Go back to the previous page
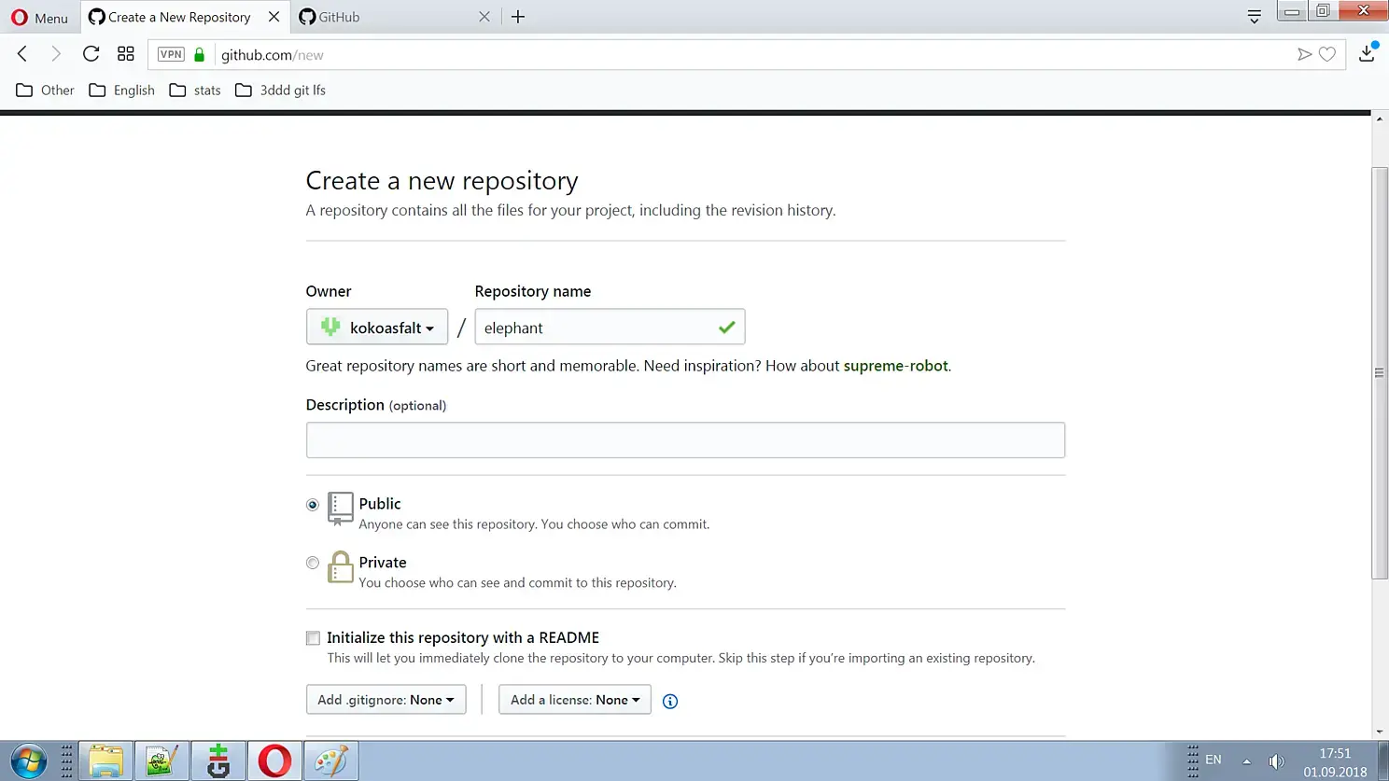The height and width of the screenshot is (781, 1389). (x=22, y=54)
